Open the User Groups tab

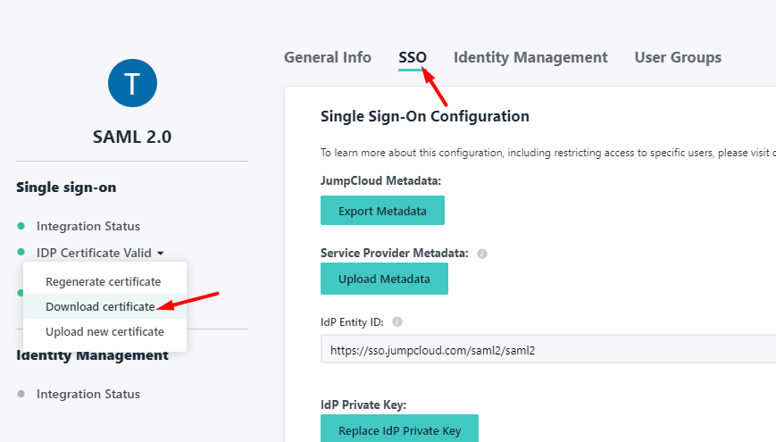pyautogui.click(x=678, y=57)
